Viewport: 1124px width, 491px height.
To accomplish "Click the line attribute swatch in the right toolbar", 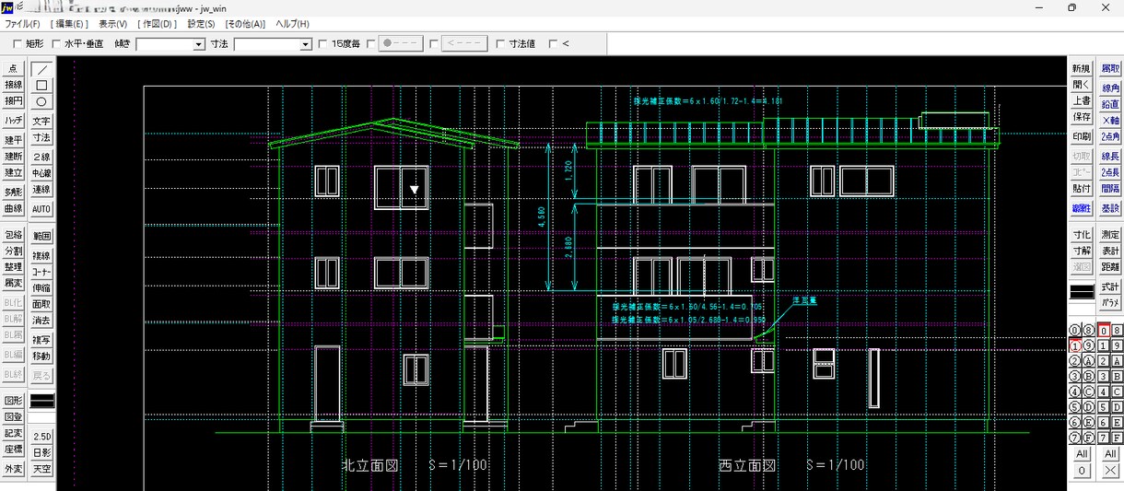I will tap(1082, 292).
